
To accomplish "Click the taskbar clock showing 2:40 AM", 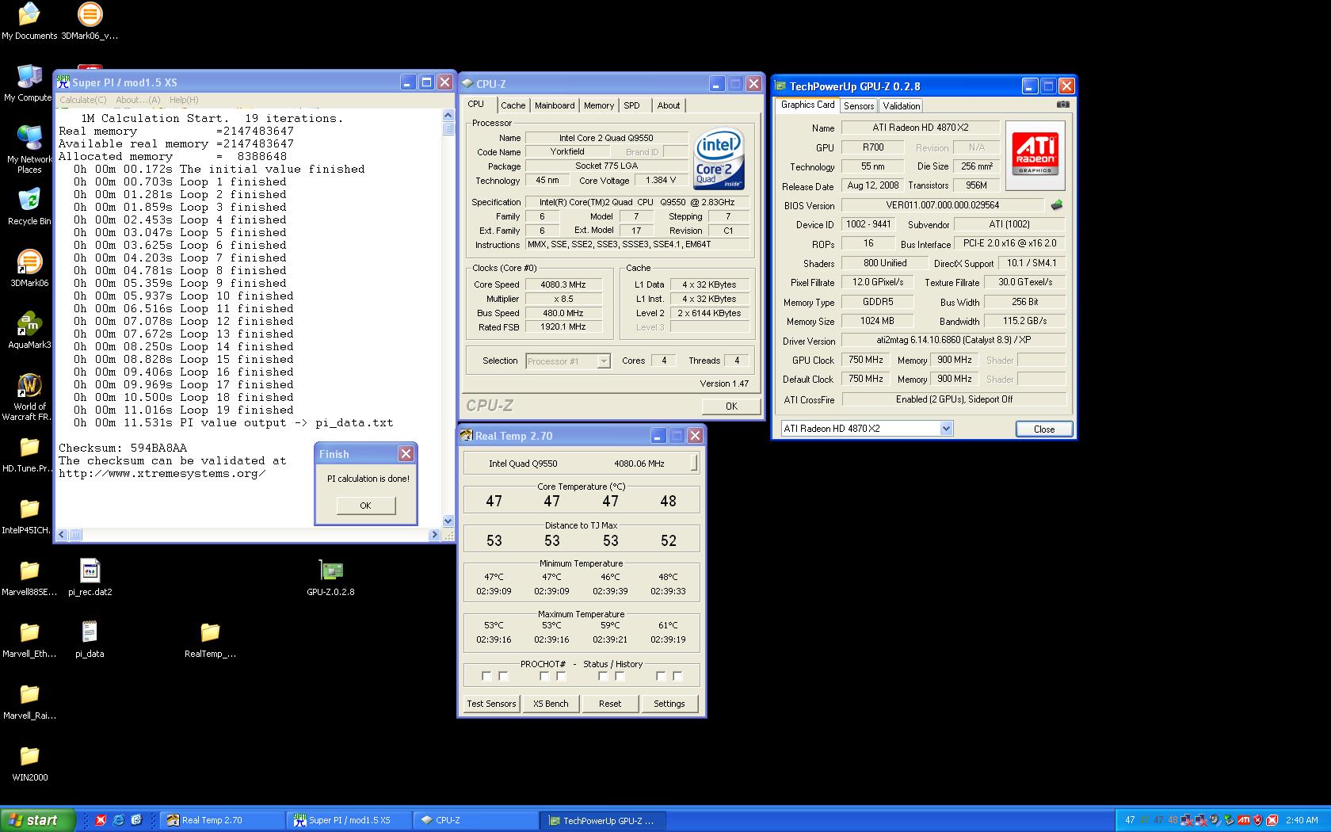I will point(1302,820).
